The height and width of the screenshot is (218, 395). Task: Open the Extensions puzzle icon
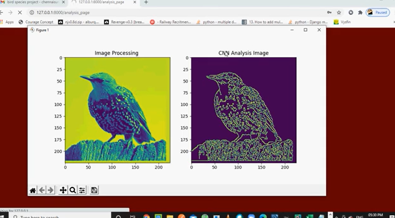[x=360, y=13]
